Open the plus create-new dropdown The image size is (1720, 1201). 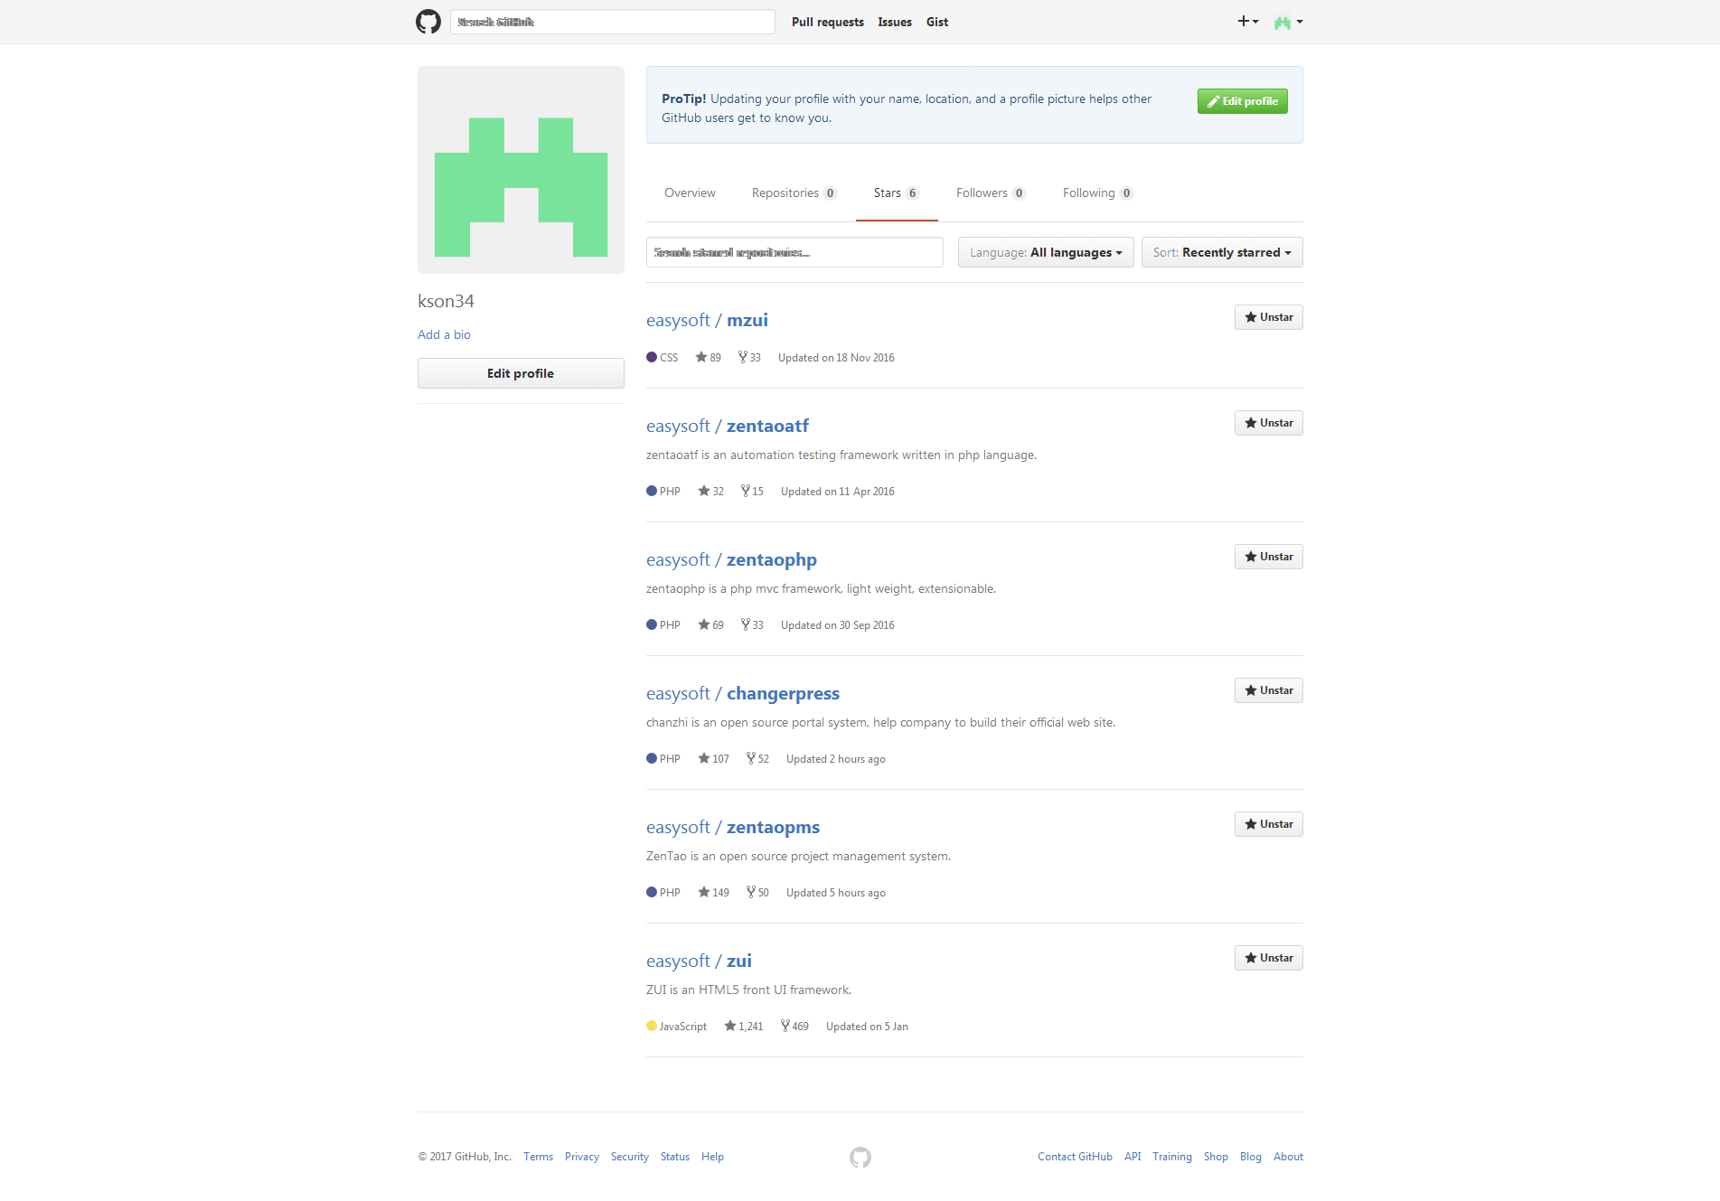1248,22
